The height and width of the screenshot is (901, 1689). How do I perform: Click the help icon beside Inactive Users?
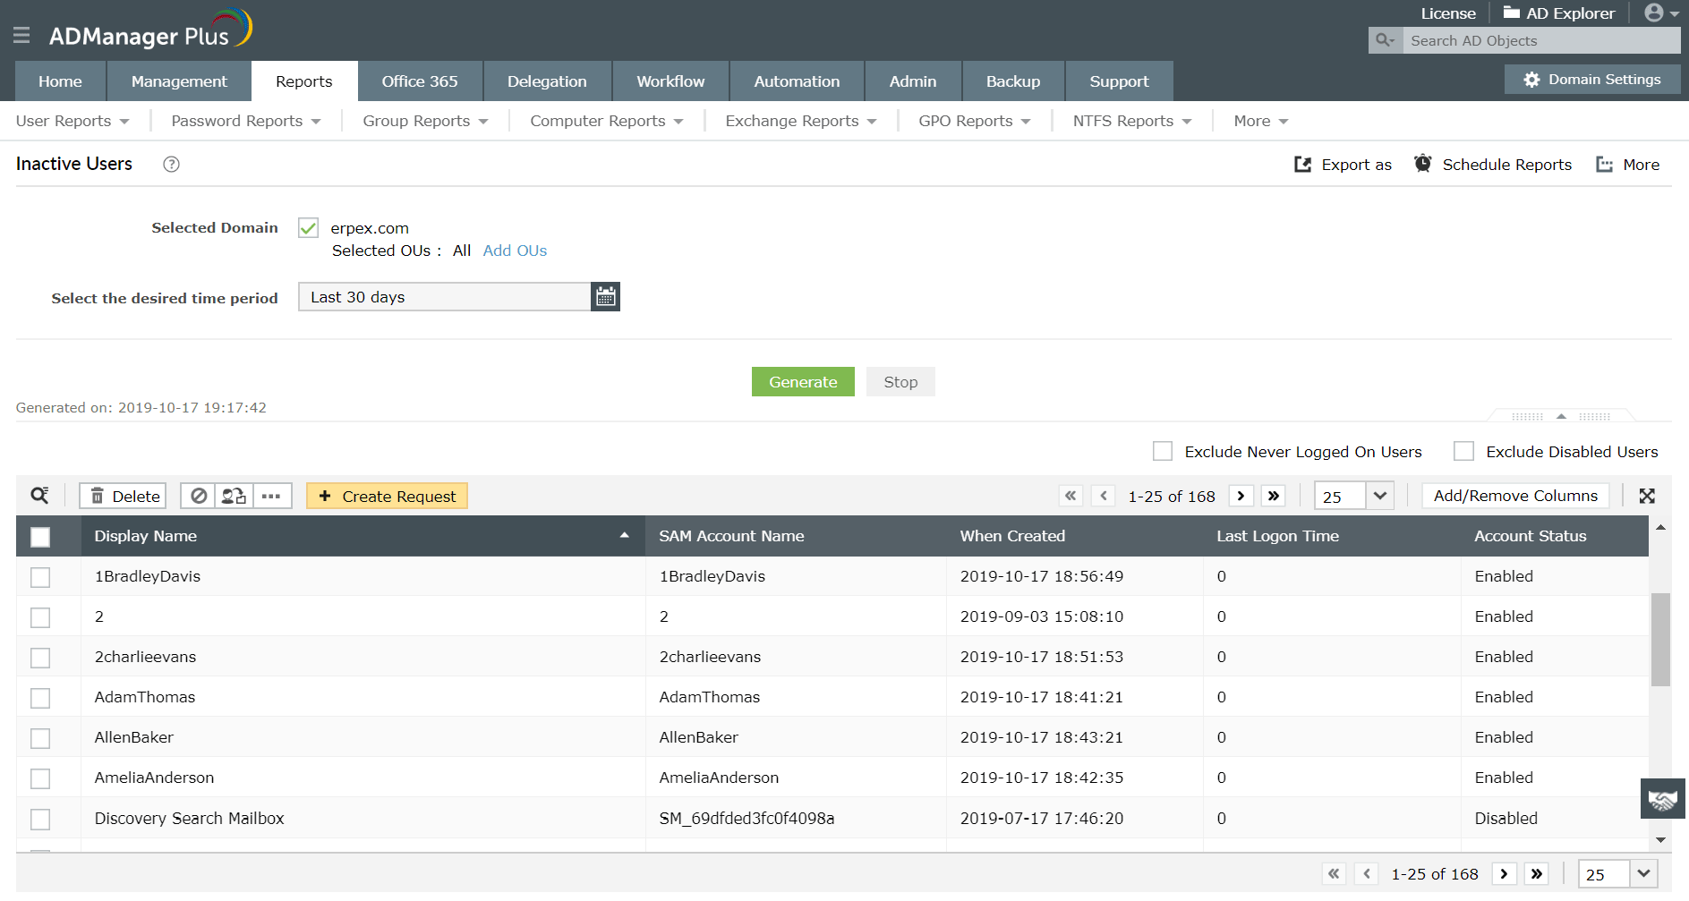click(170, 164)
